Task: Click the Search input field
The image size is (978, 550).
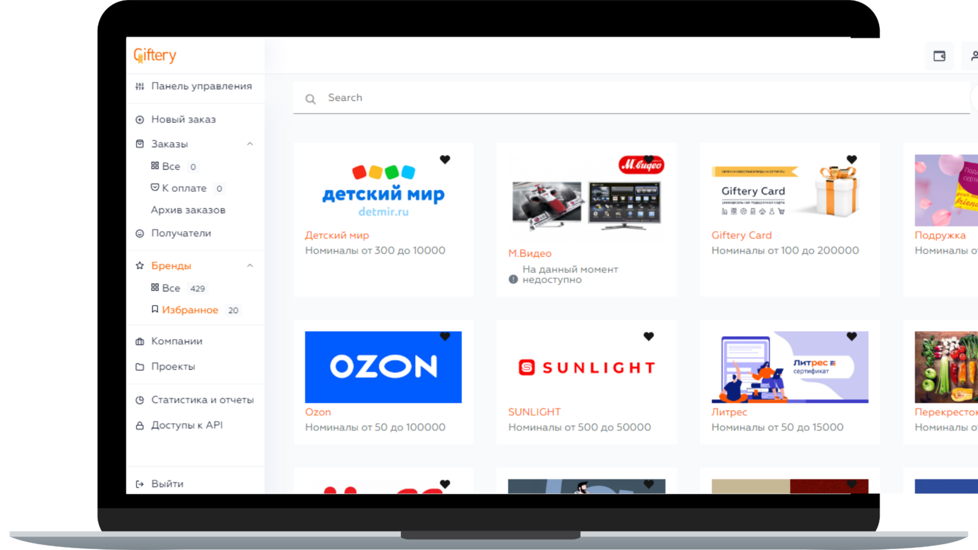Action: (632, 98)
